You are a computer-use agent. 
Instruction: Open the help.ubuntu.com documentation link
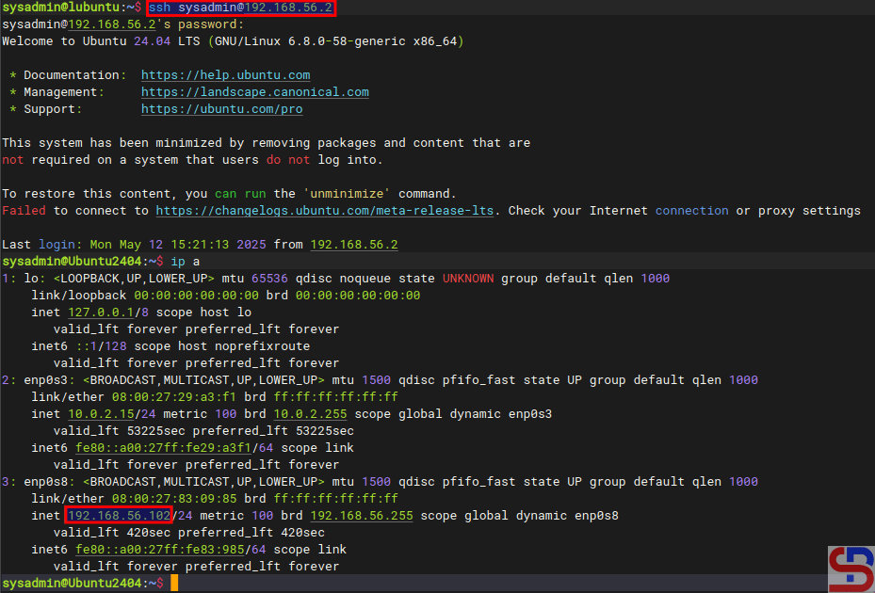tap(225, 75)
